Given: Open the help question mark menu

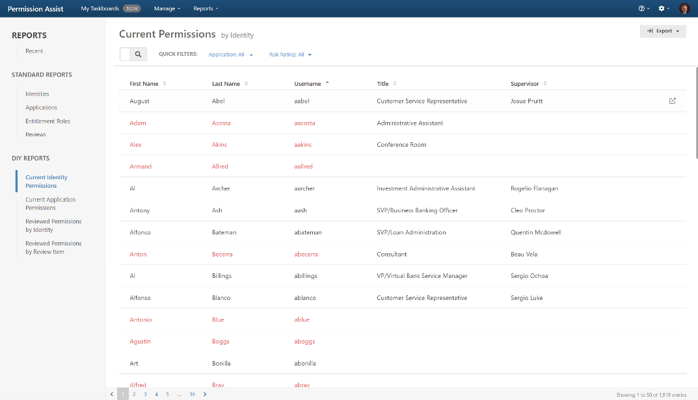Looking at the screenshot, I should coord(643,8).
